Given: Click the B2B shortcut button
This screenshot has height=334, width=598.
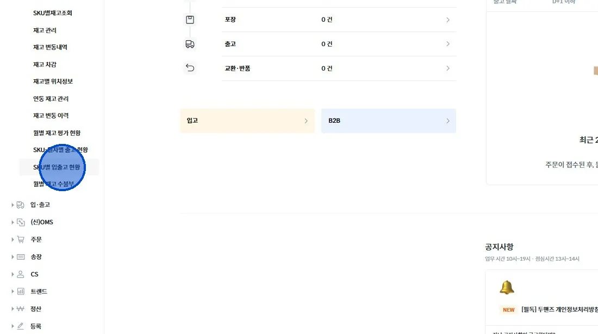Looking at the screenshot, I should (x=388, y=121).
